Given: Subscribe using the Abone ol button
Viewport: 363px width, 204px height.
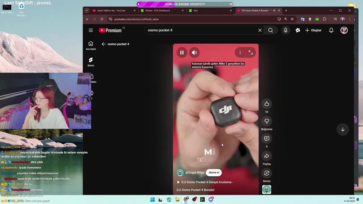Looking at the screenshot, I should tap(214, 173).
